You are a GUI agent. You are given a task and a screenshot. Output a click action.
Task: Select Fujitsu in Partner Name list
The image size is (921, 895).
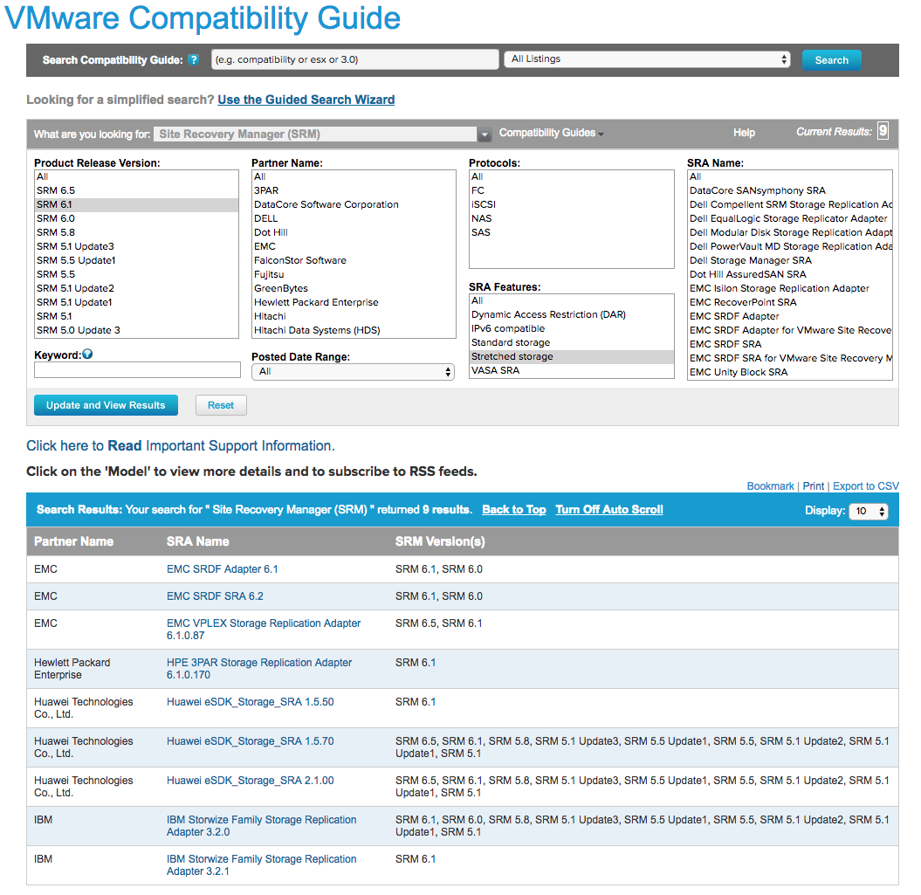[x=354, y=274]
